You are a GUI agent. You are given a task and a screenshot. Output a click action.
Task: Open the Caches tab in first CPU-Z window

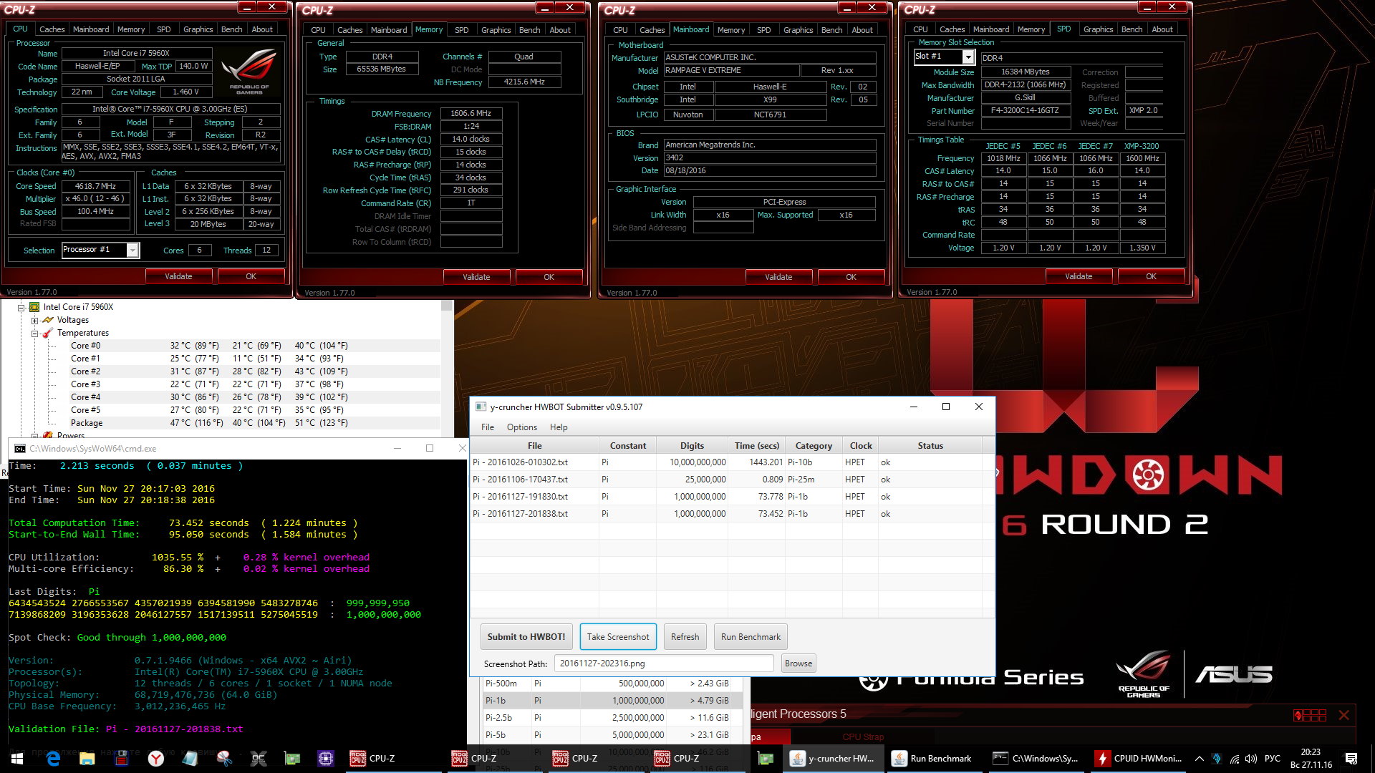[52, 29]
